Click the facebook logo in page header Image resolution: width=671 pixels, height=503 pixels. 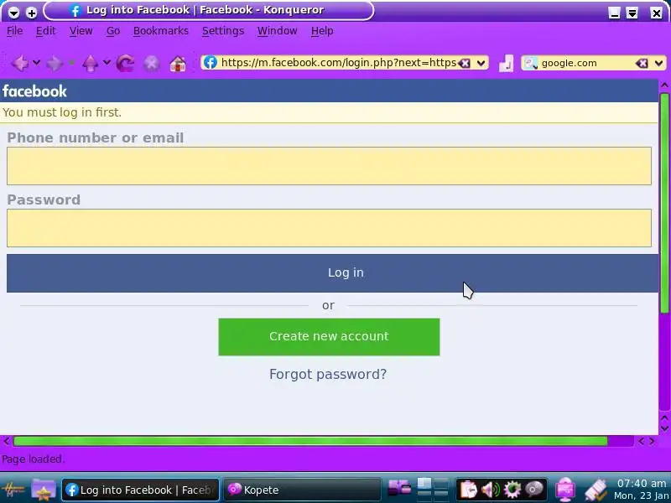pyautogui.click(x=34, y=91)
